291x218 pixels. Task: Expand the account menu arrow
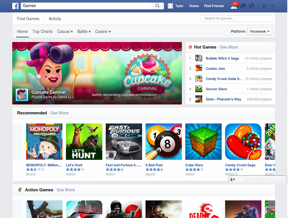pyautogui.click(x=272, y=6)
